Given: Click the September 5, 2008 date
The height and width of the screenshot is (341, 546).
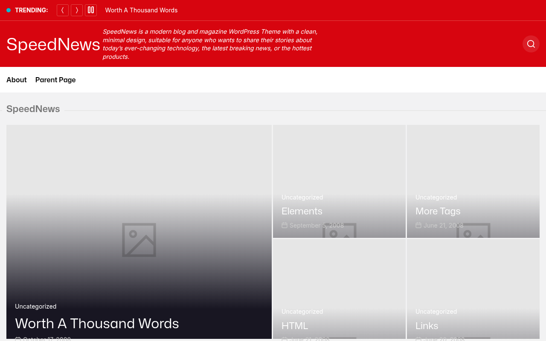Looking at the screenshot, I should pos(317,225).
